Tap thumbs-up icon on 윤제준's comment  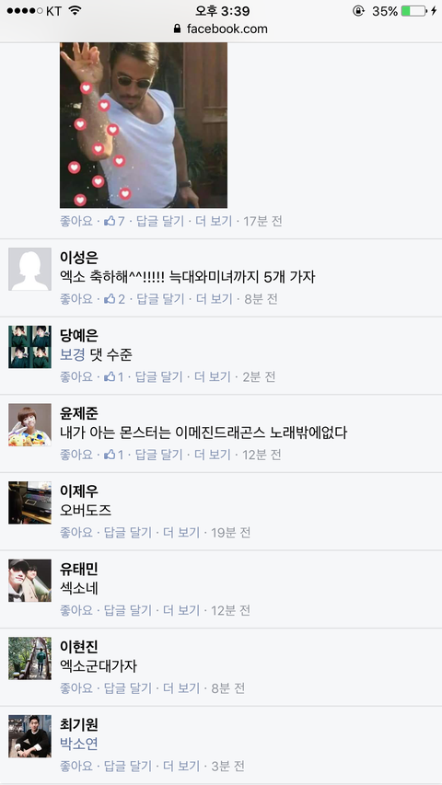pos(110,454)
